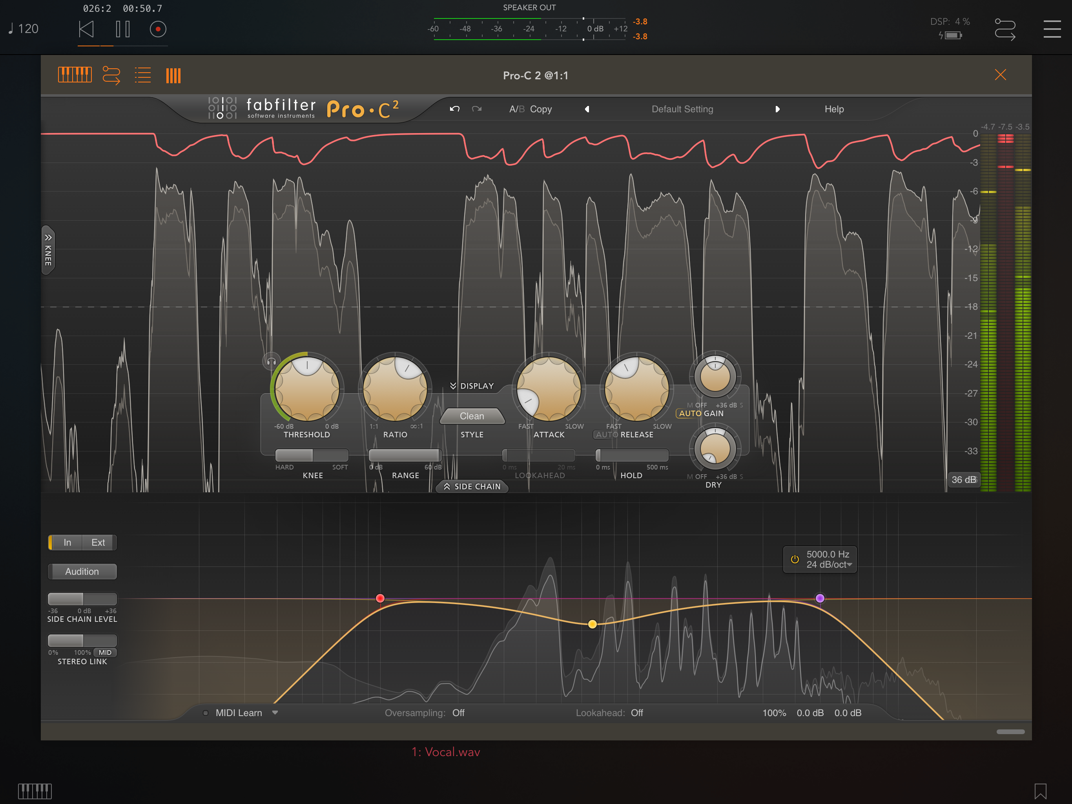Click the Audition button
The image size is (1072, 804).
[82, 572]
